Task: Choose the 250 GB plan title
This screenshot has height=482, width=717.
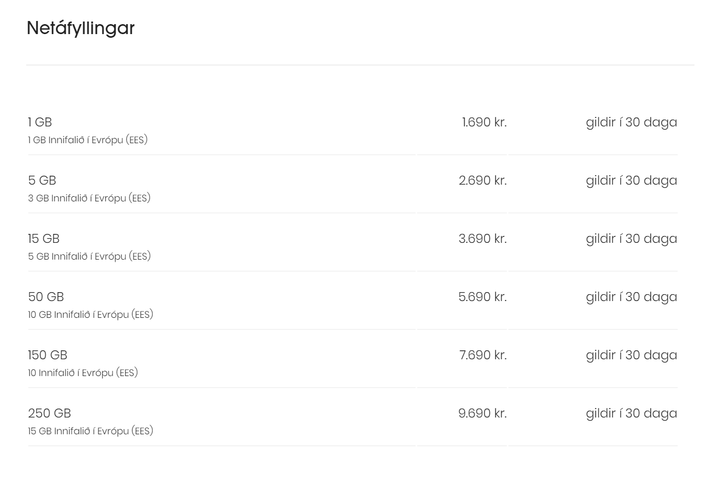Action: (x=49, y=413)
